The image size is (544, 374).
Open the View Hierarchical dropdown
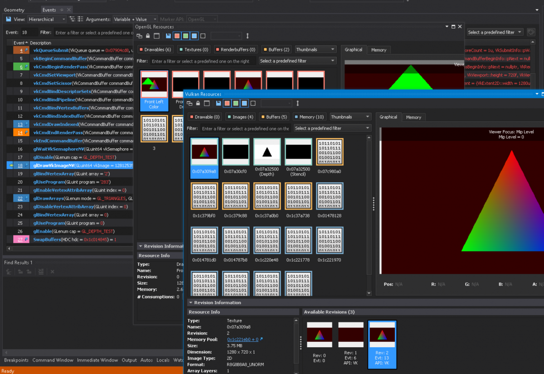[x=47, y=19]
